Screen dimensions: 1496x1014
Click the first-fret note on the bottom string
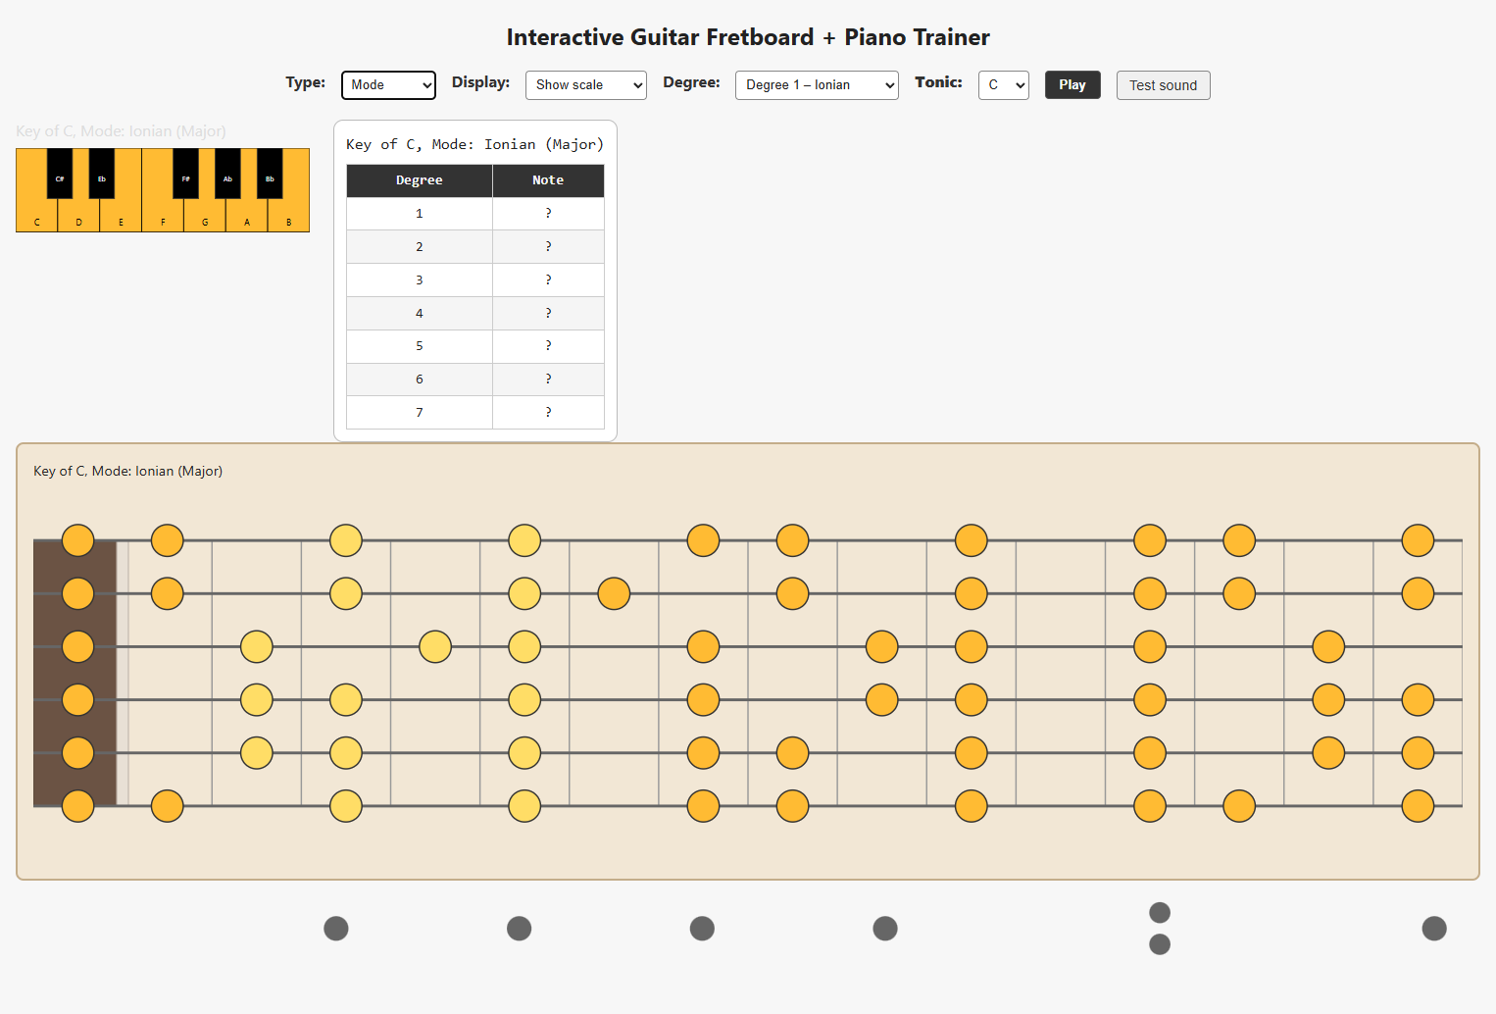[x=168, y=806]
